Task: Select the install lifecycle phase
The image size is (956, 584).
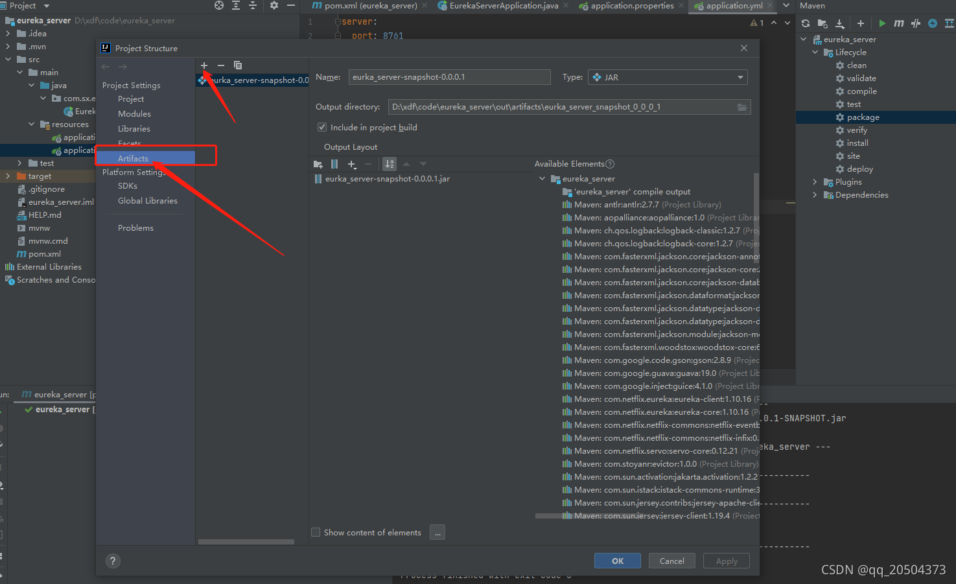Action: coord(857,143)
